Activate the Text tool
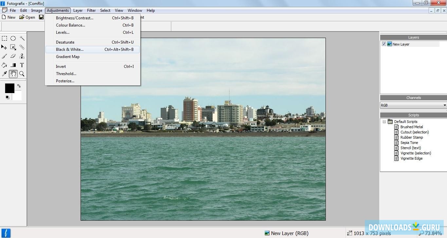This screenshot has height=238, width=447. click(22, 65)
